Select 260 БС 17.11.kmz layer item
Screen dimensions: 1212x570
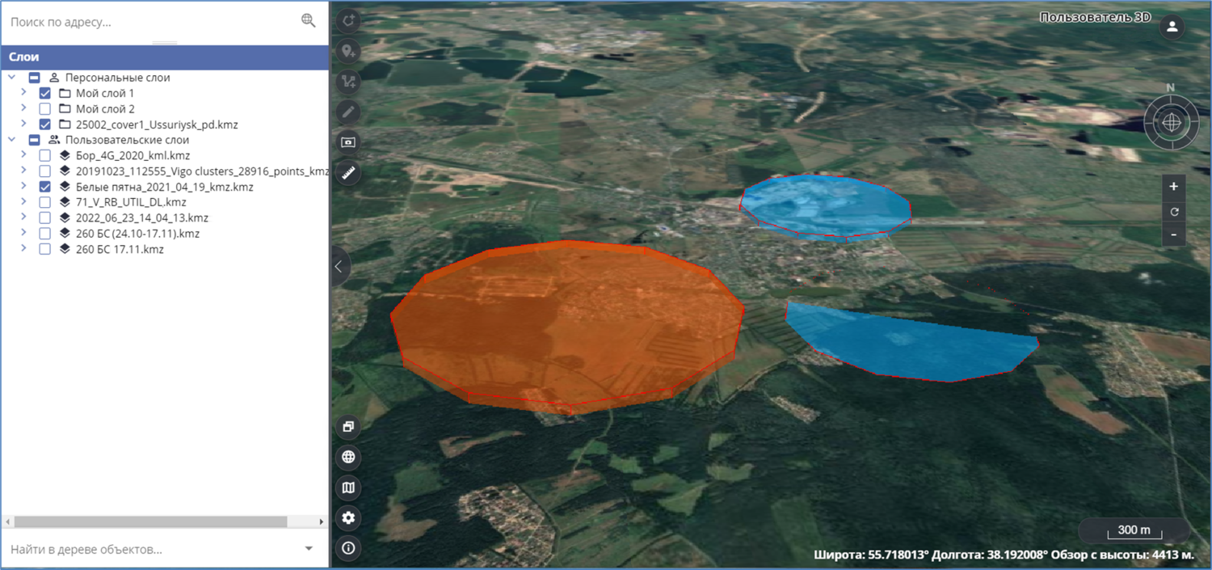(x=120, y=249)
